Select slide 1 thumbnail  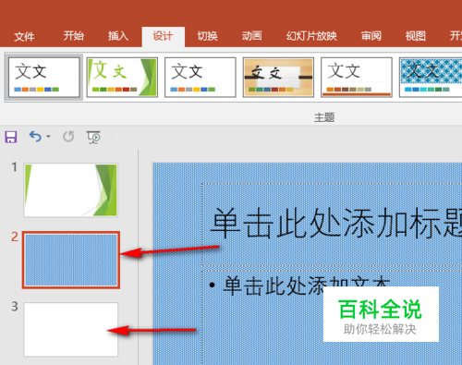[71, 190]
